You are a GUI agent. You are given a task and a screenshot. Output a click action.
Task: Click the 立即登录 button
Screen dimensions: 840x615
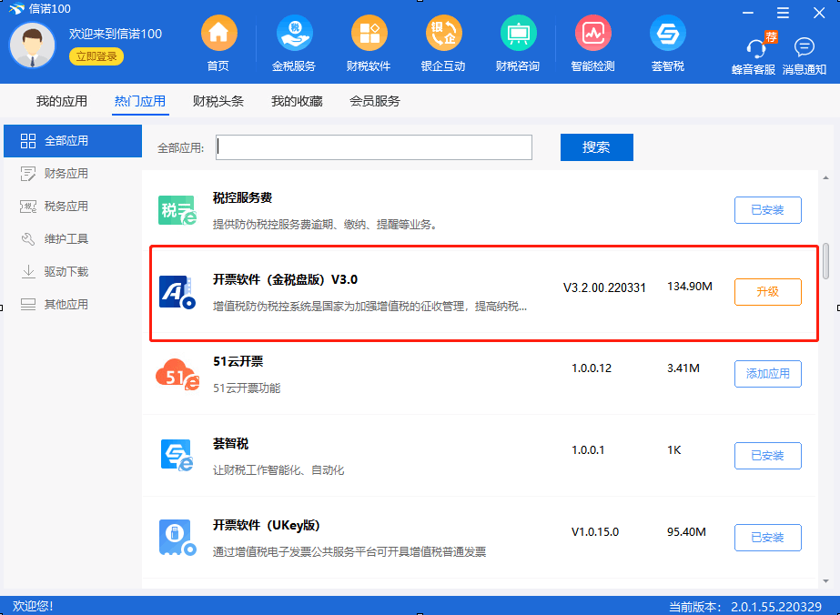(96, 56)
